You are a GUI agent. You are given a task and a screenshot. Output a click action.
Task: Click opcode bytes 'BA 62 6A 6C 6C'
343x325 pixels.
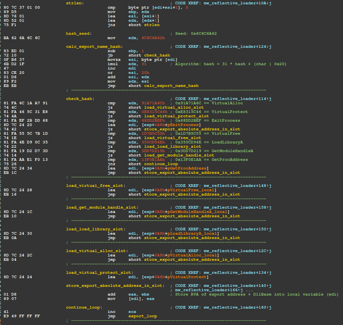22,38
